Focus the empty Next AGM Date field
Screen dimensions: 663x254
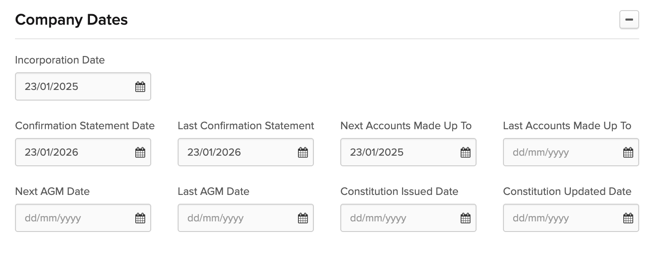[x=83, y=218]
